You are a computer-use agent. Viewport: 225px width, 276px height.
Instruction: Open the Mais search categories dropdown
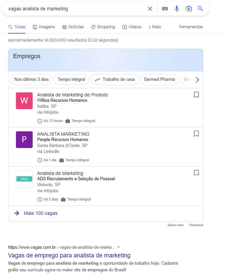click(154, 27)
